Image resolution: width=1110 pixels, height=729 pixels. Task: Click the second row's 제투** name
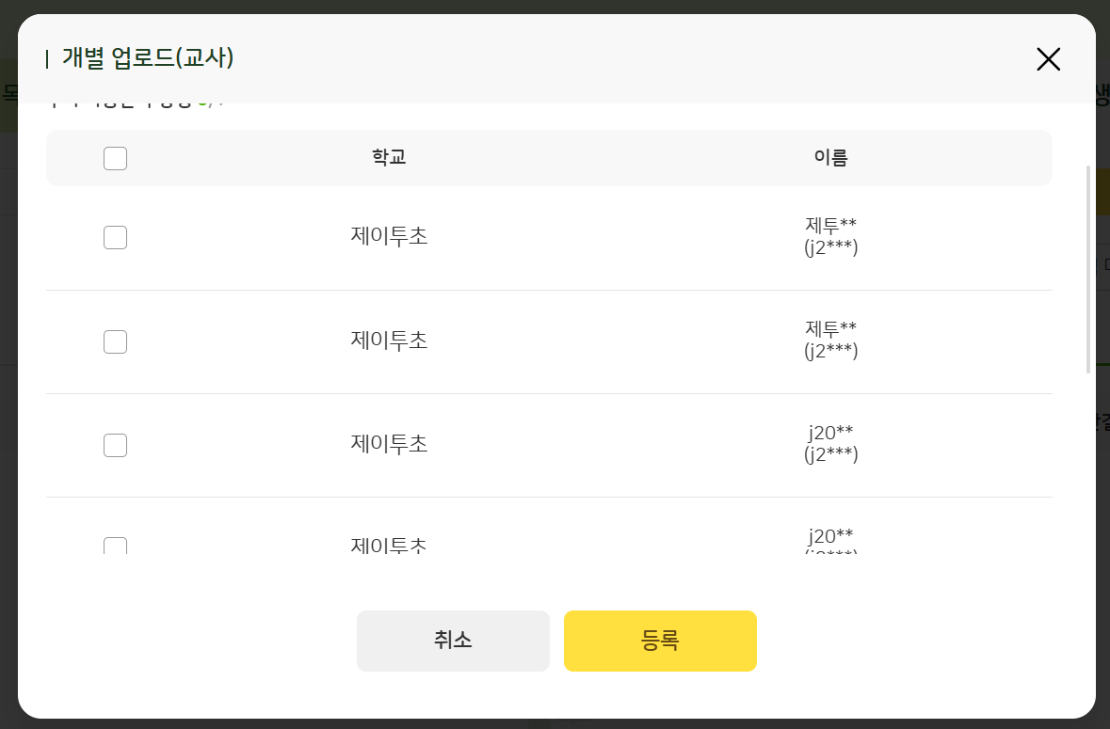tap(830, 329)
